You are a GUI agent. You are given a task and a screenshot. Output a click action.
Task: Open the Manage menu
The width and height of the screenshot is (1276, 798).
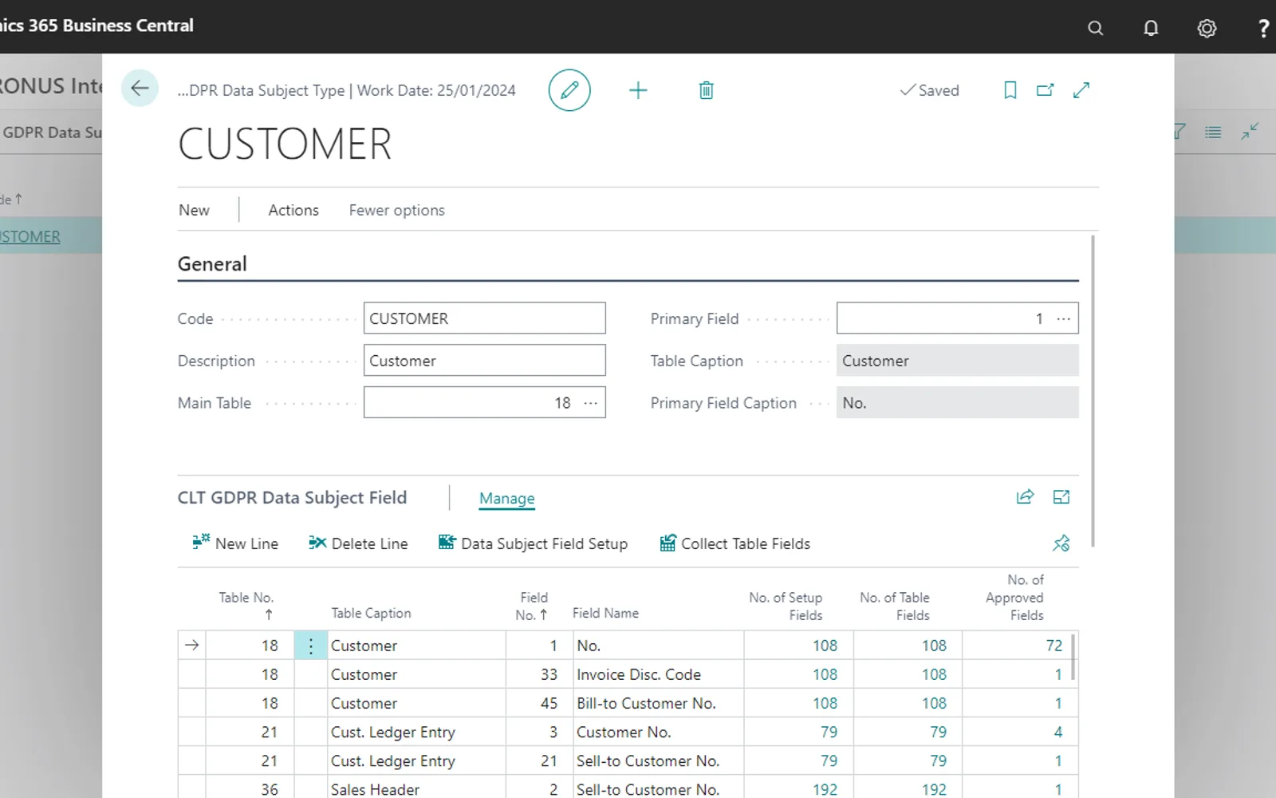506,499
